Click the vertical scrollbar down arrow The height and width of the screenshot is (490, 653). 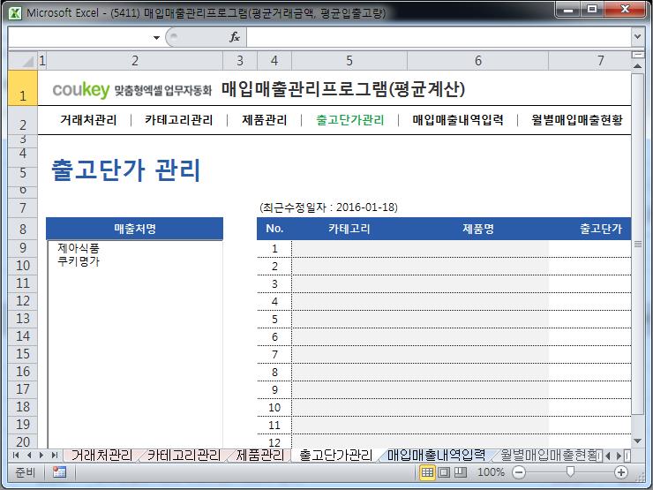637,441
